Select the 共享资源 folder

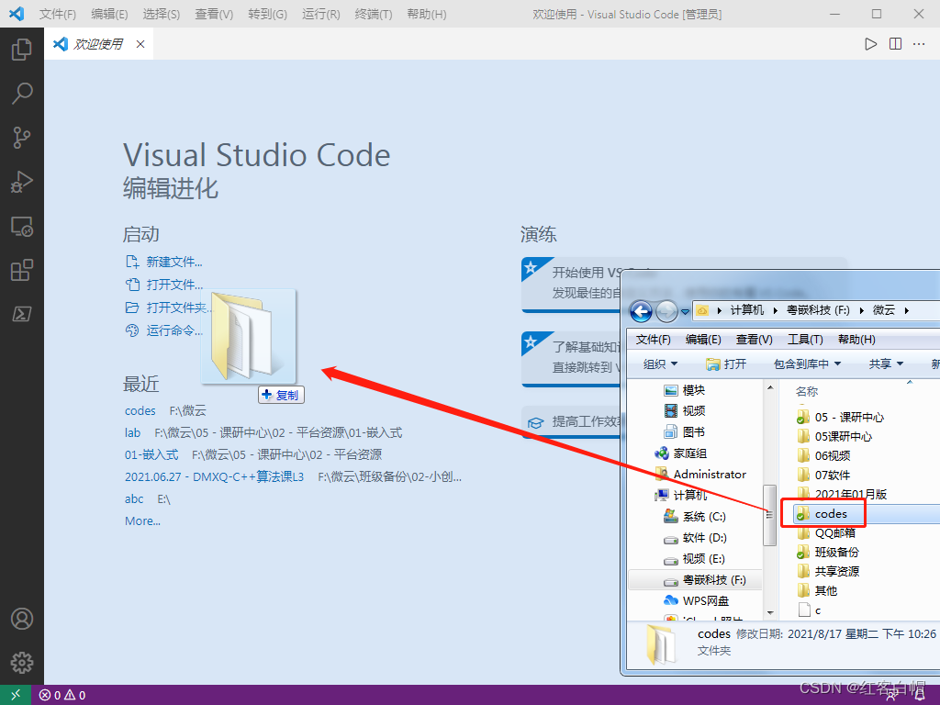click(x=828, y=571)
